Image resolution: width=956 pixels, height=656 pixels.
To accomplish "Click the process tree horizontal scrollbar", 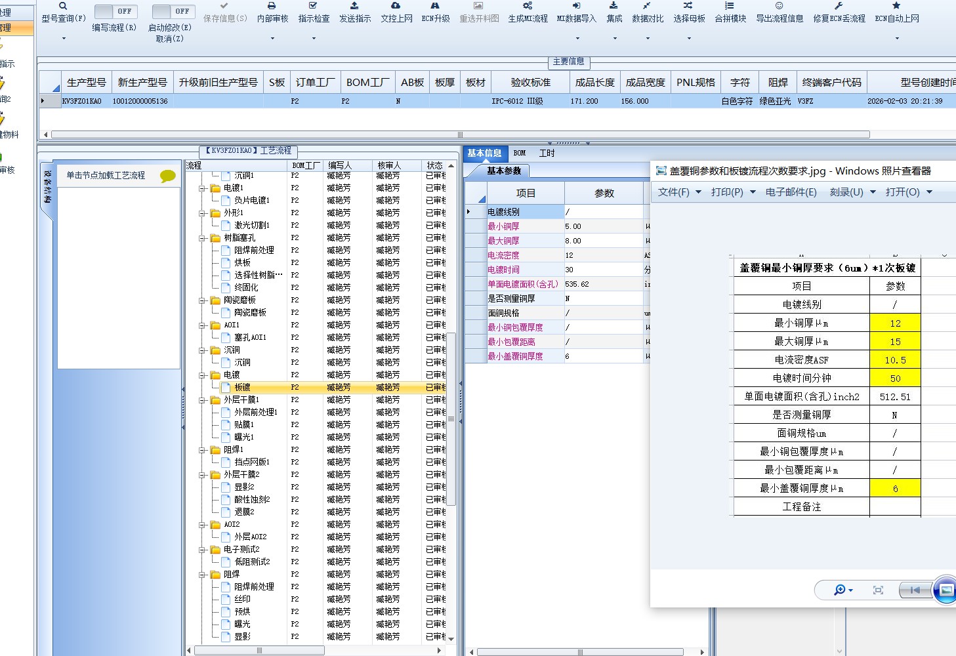I will tap(260, 651).
